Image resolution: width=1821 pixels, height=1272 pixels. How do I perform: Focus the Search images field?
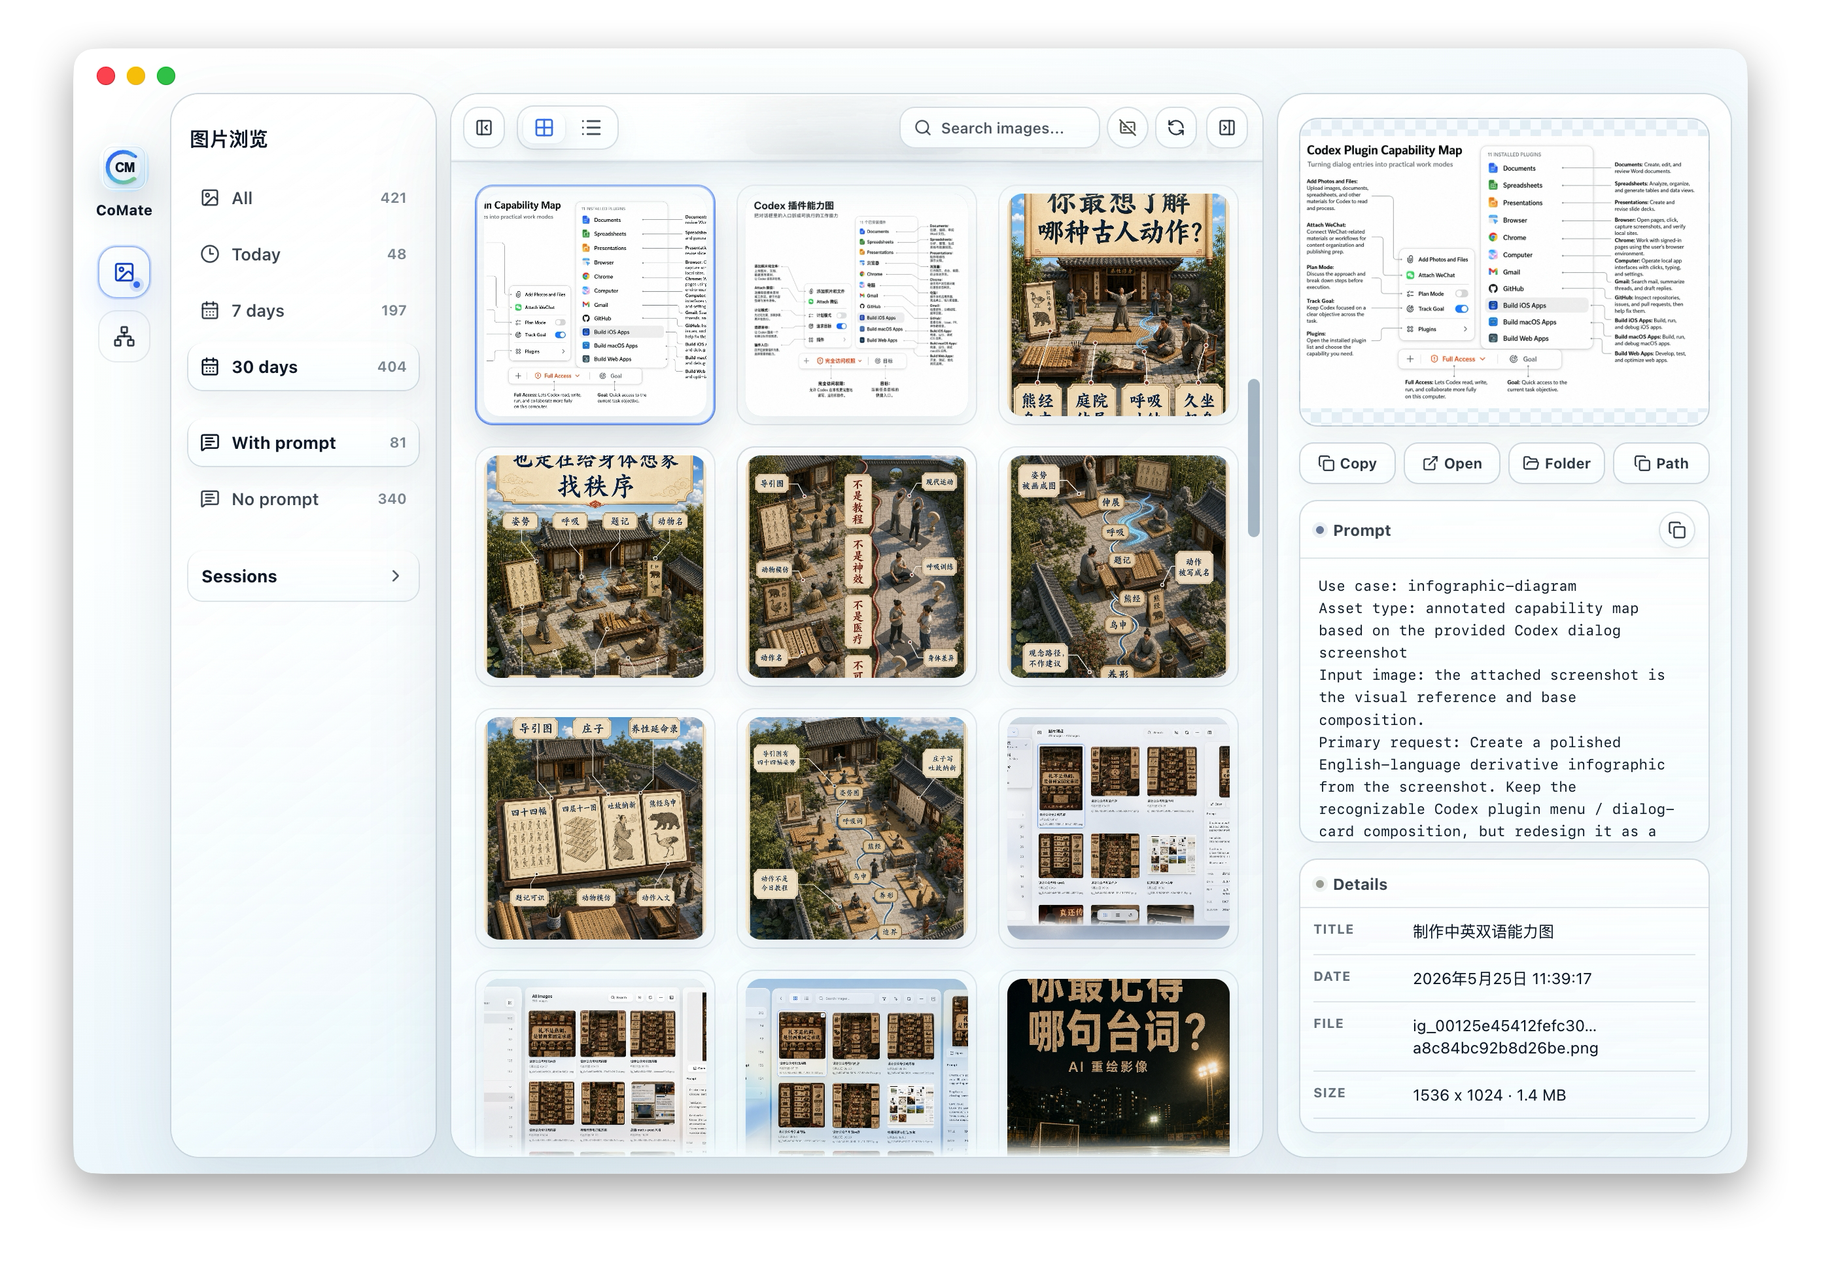[x=999, y=128]
